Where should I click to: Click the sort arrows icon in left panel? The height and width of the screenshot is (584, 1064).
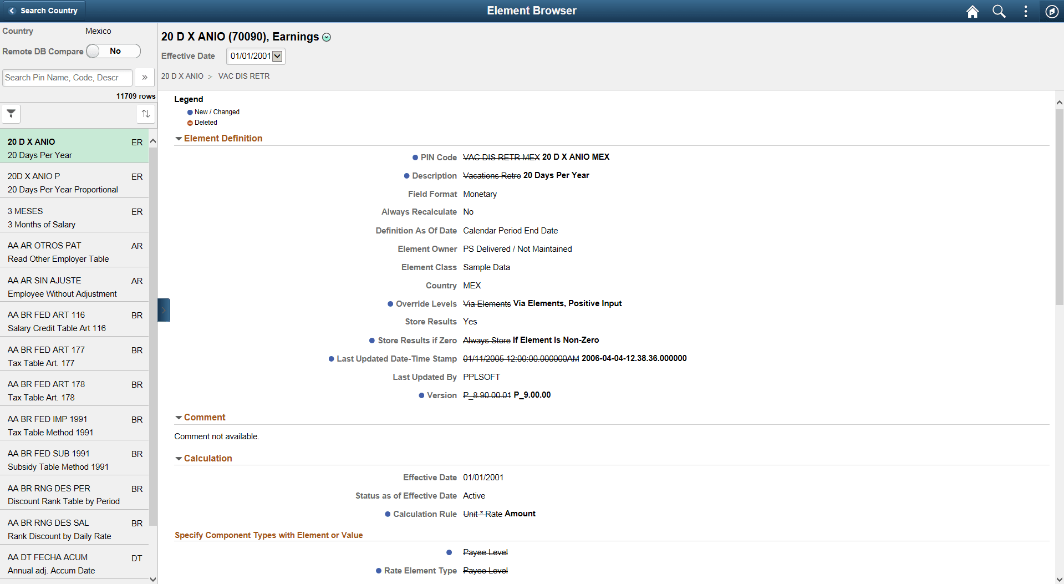point(145,114)
